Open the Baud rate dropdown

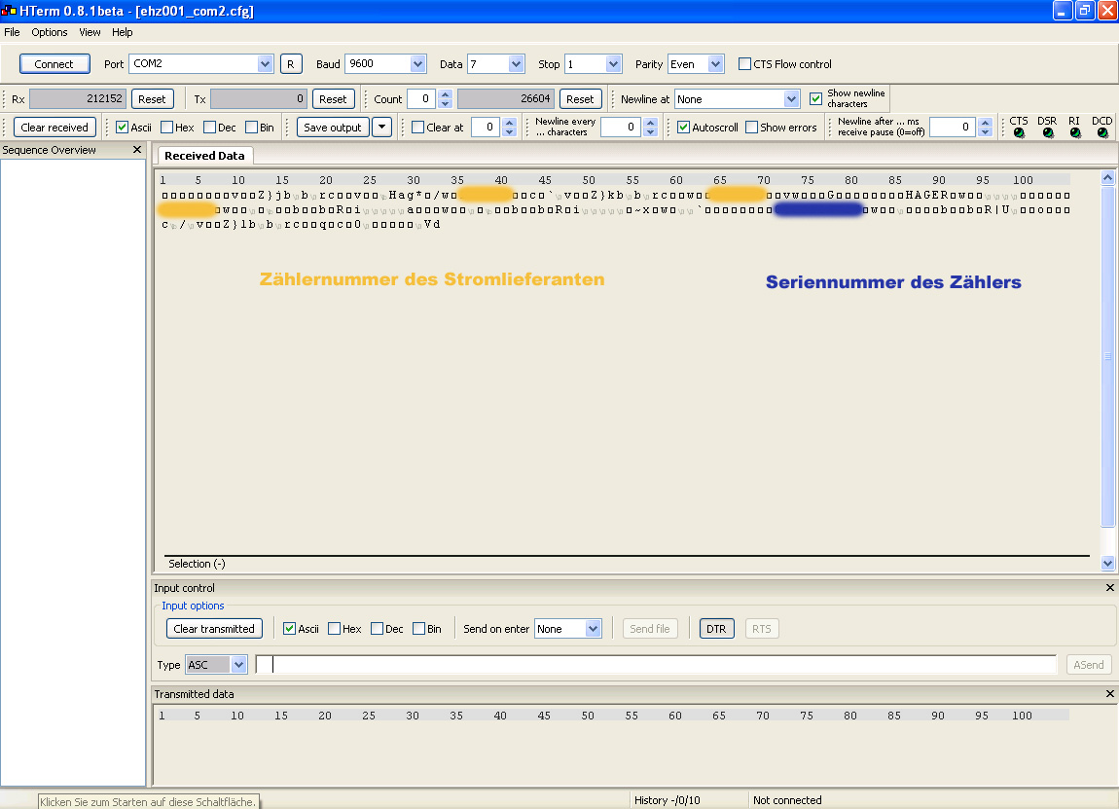[x=417, y=64]
